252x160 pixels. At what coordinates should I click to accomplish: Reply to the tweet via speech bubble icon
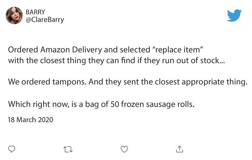tap(12, 148)
